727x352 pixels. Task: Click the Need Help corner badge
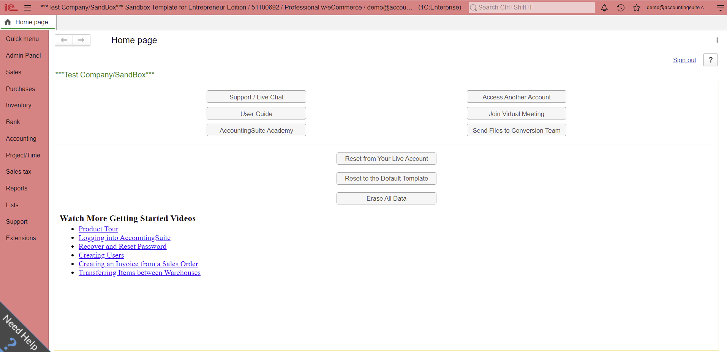pos(19,332)
